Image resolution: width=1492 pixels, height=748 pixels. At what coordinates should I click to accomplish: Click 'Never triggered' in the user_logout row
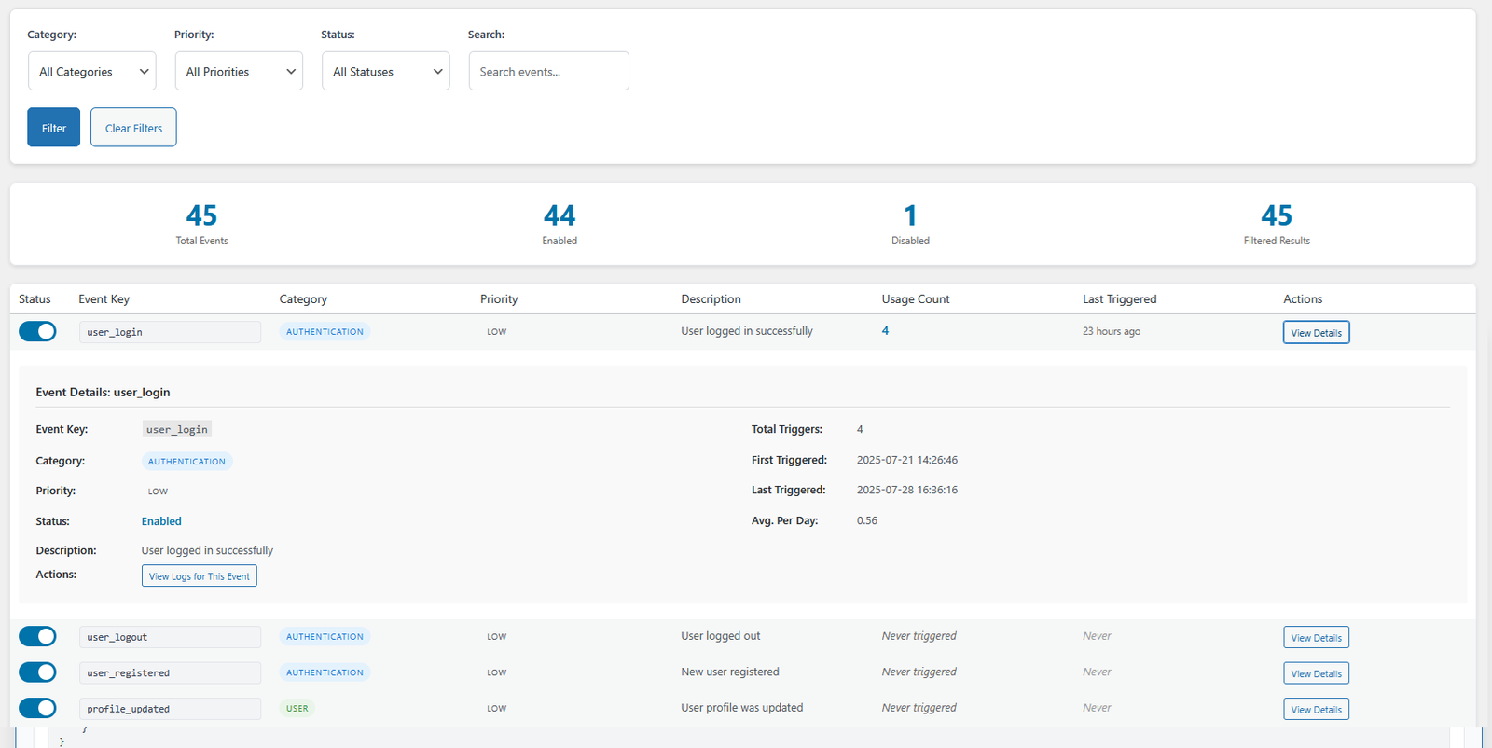[x=919, y=636]
